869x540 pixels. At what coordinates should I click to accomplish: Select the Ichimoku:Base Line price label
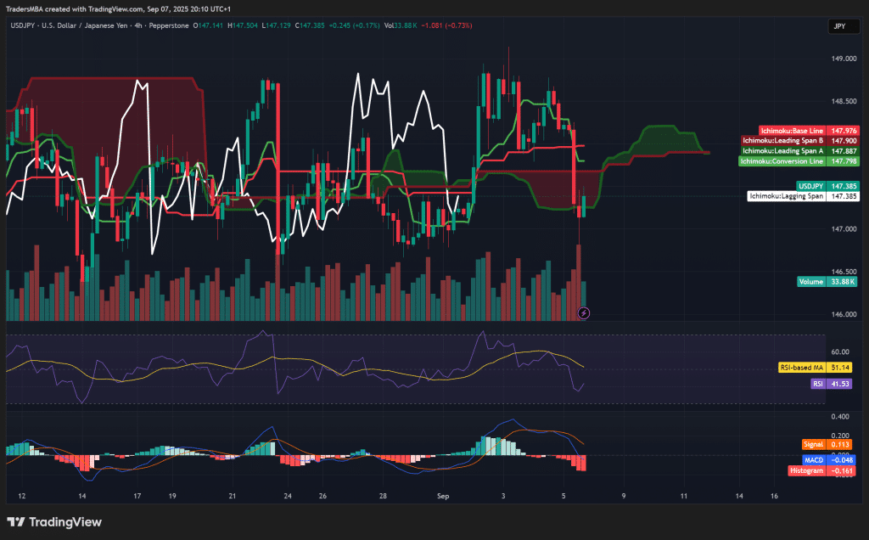click(809, 131)
